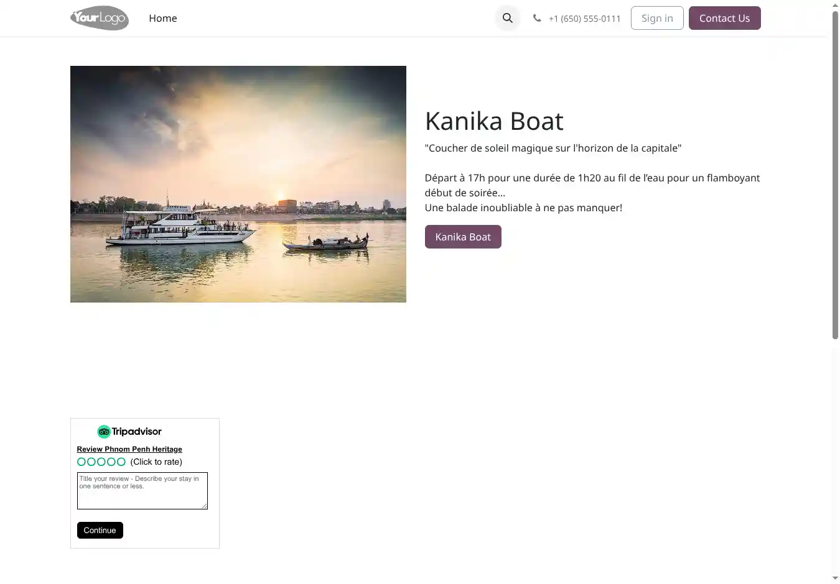Click the vertical page scrollbar thumb
Viewport: 840px width, 584px height.
835,174
